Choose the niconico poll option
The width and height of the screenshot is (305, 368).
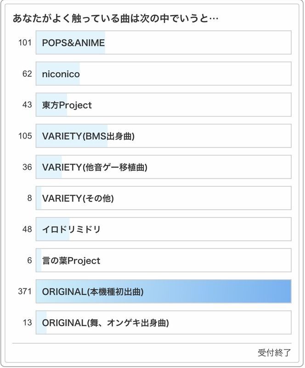(x=164, y=74)
